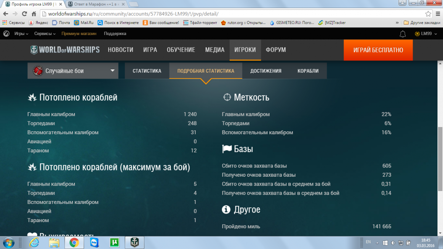Click the Mail.Ru bookmark
The height and width of the screenshot is (249, 443).
pos(84,23)
